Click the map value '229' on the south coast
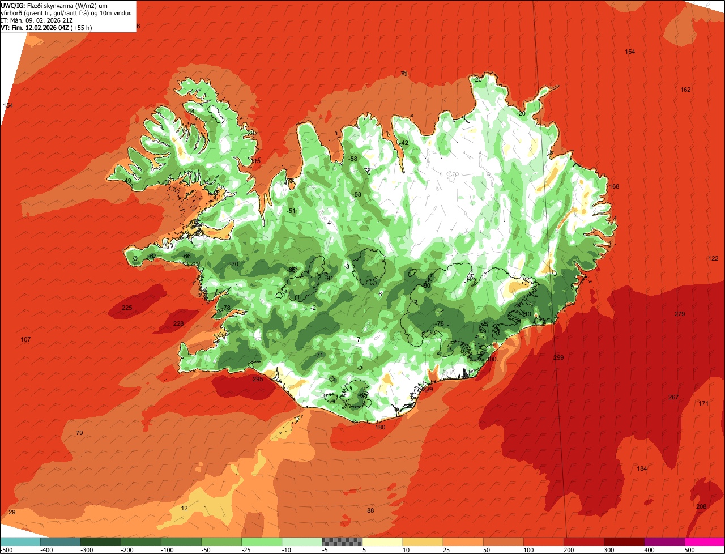Screen dimensions: 725x554 click(428, 389)
